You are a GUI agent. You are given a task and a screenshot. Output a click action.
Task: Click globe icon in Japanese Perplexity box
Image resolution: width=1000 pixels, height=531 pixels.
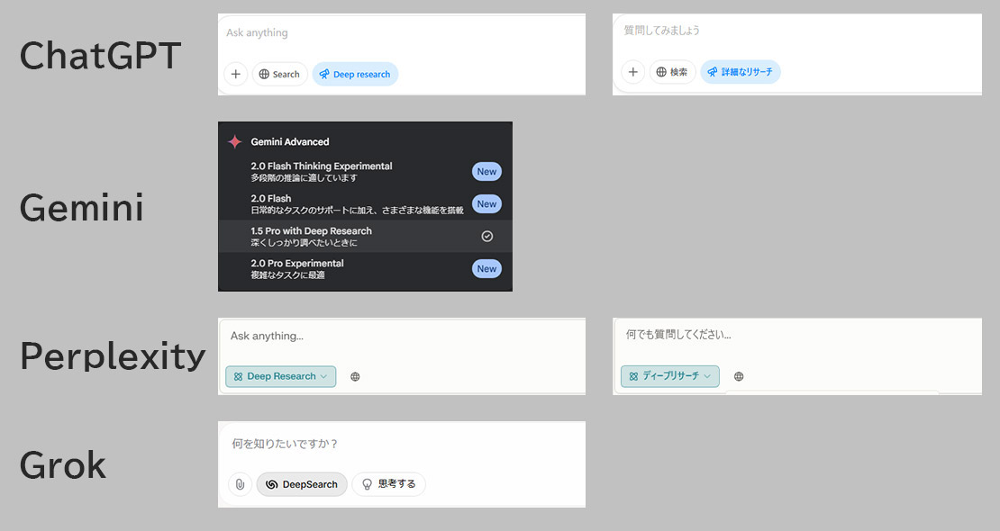(739, 377)
